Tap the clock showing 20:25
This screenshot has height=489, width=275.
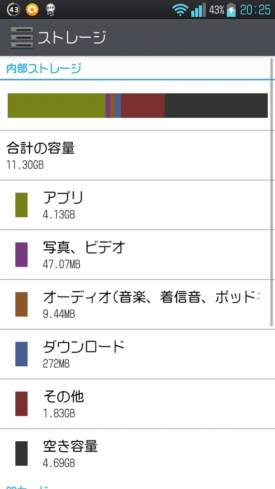pos(255,10)
